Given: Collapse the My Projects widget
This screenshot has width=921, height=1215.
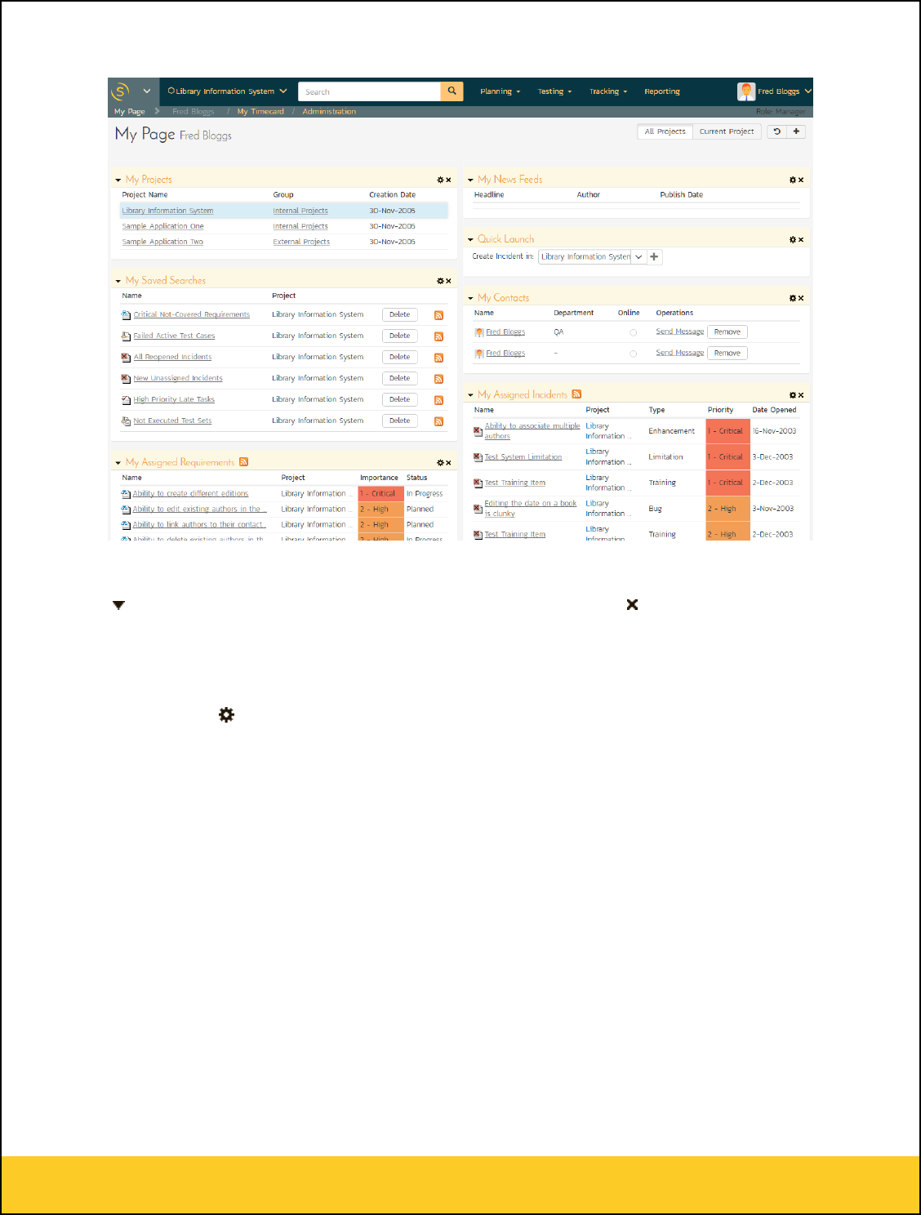Looking at the screenshot, I should [118, 180].
